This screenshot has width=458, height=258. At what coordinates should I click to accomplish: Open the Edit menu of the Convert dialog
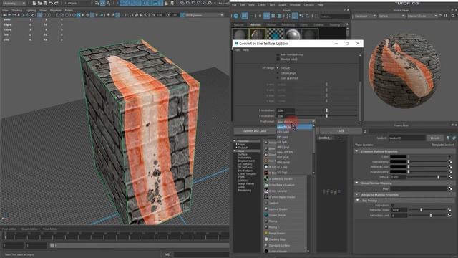pos(237,50)
